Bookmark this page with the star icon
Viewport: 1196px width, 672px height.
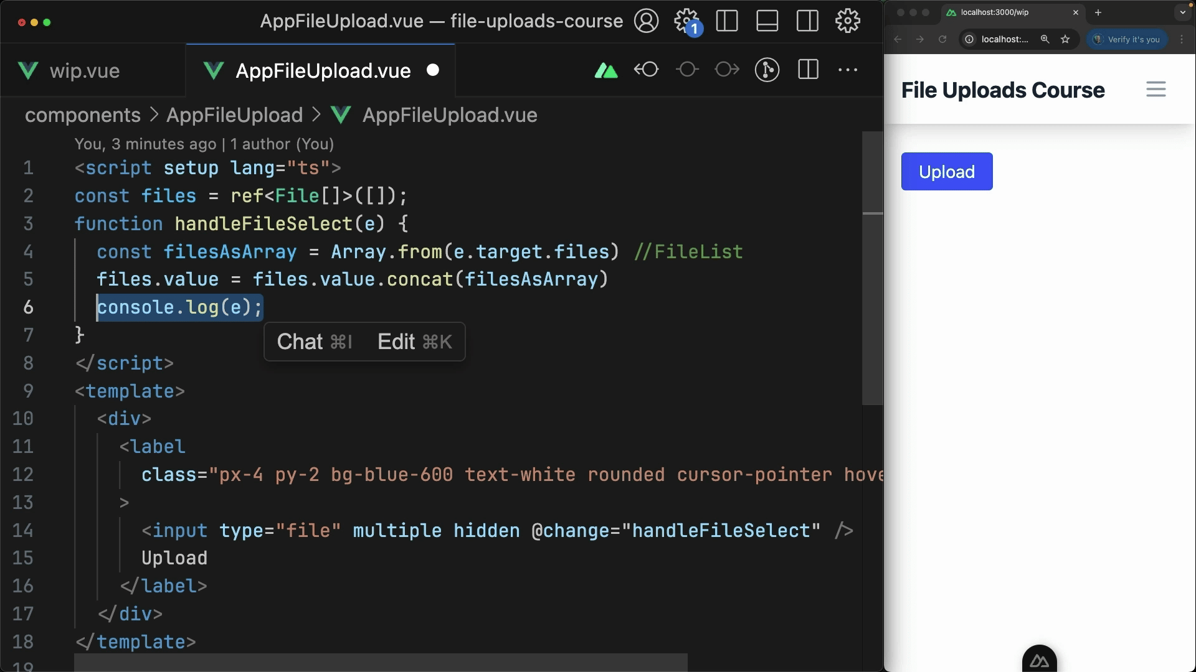click(1065, 39)
